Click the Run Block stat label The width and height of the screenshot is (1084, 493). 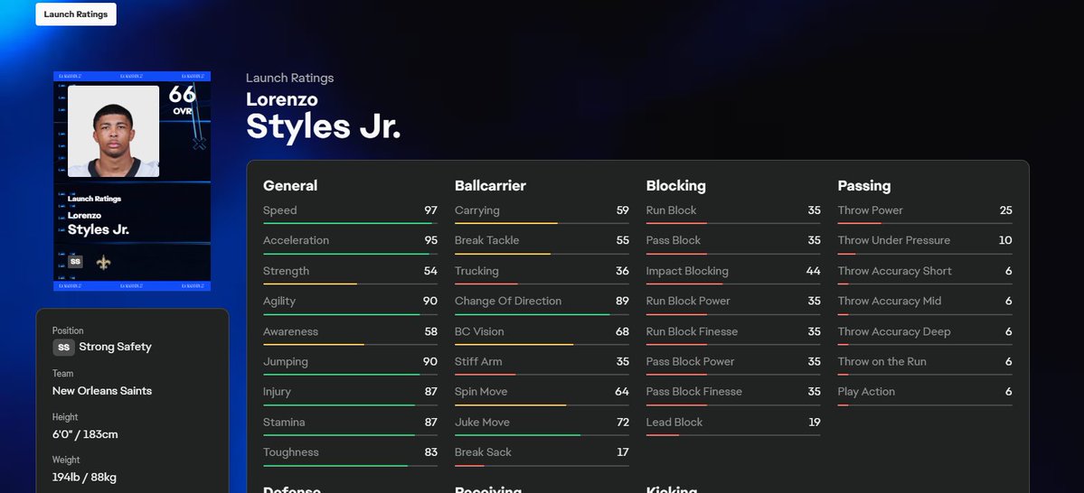click(x=671, y=210)
